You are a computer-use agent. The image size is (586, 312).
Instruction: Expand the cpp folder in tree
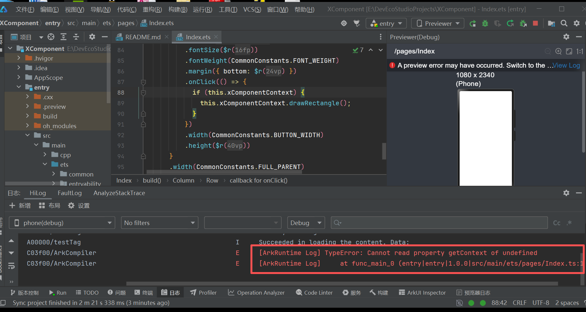pyautogui.click(x=45, y=155)
